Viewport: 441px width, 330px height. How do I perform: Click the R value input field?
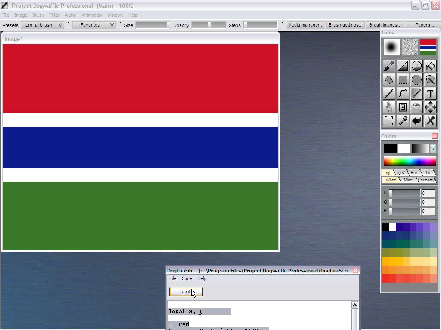(x=428, y=193)
